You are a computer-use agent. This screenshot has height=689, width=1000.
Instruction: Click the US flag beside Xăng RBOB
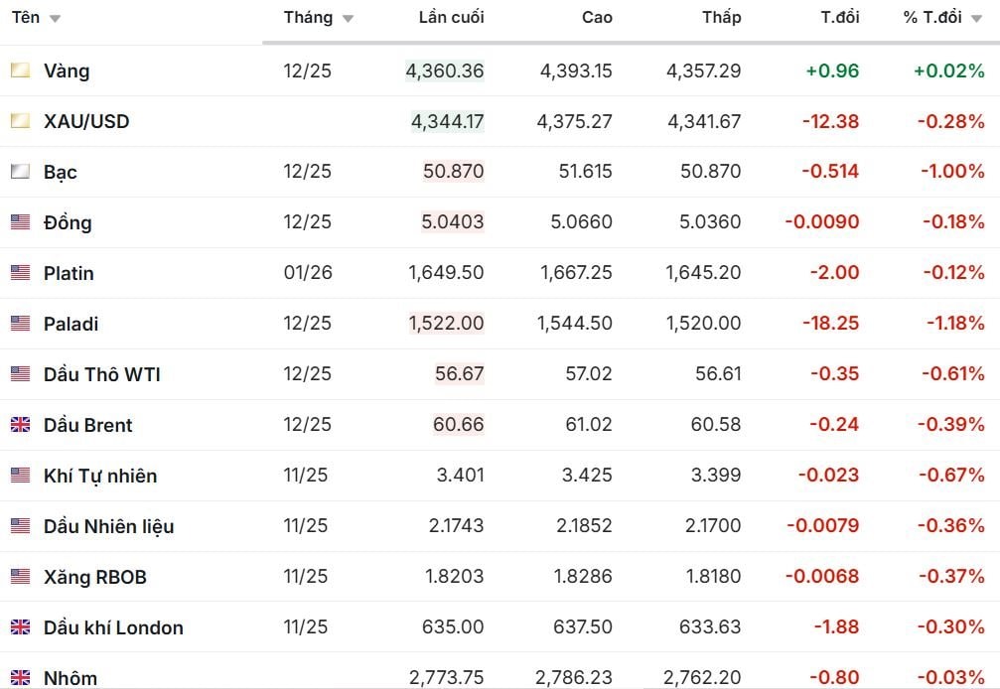pyautogui.click(x=20, y=577)
